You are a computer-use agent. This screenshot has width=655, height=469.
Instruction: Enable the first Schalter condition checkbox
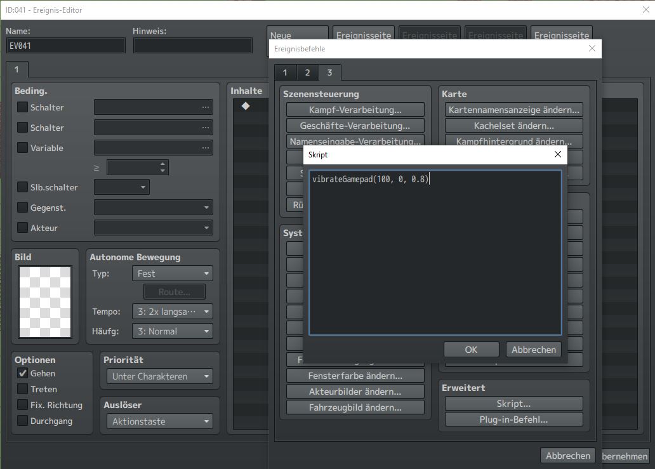point(23,107)
